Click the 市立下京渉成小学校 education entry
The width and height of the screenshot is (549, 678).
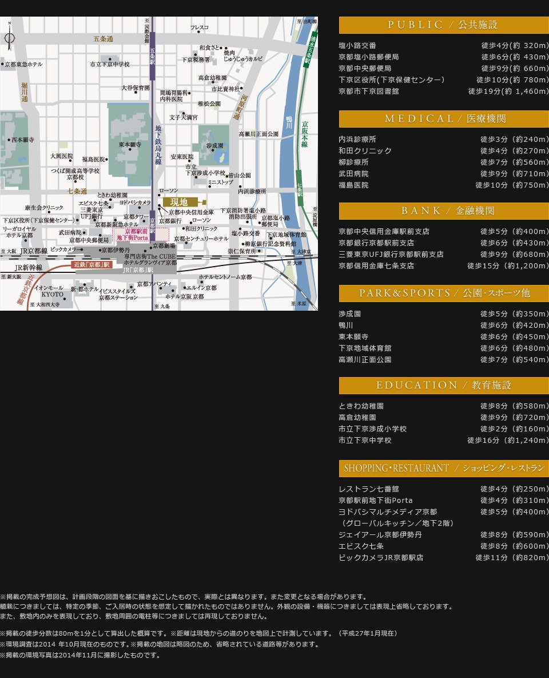[372, 429]
